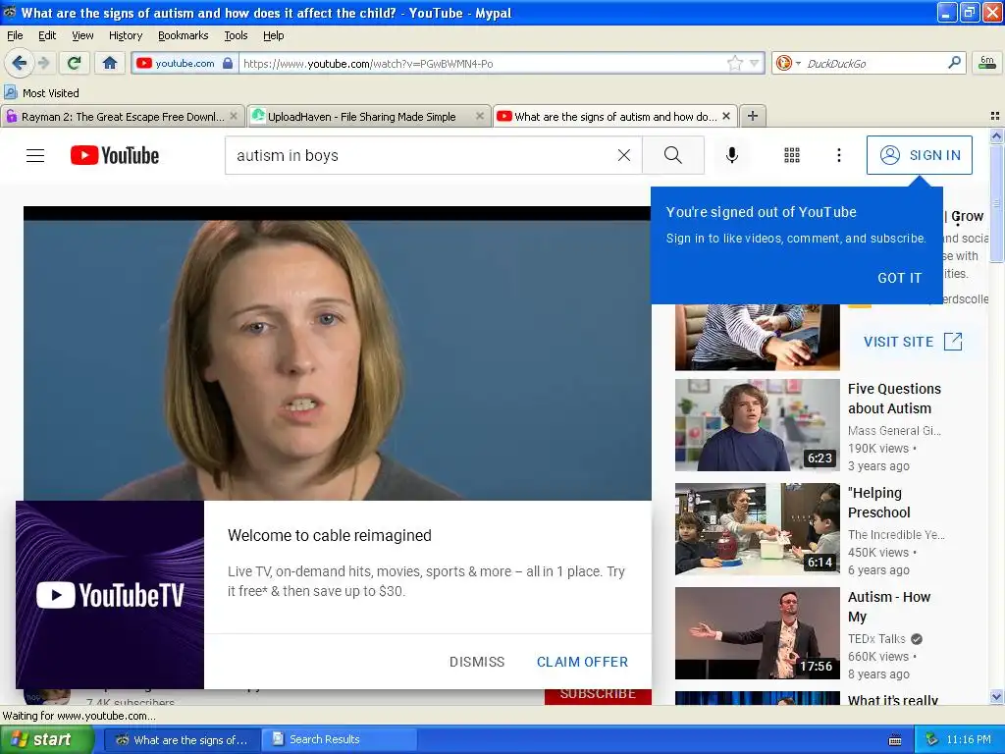The width and height of the screenshot is (1005, 754).
Task: Open the Bookmarks menu
Action: 183,35
